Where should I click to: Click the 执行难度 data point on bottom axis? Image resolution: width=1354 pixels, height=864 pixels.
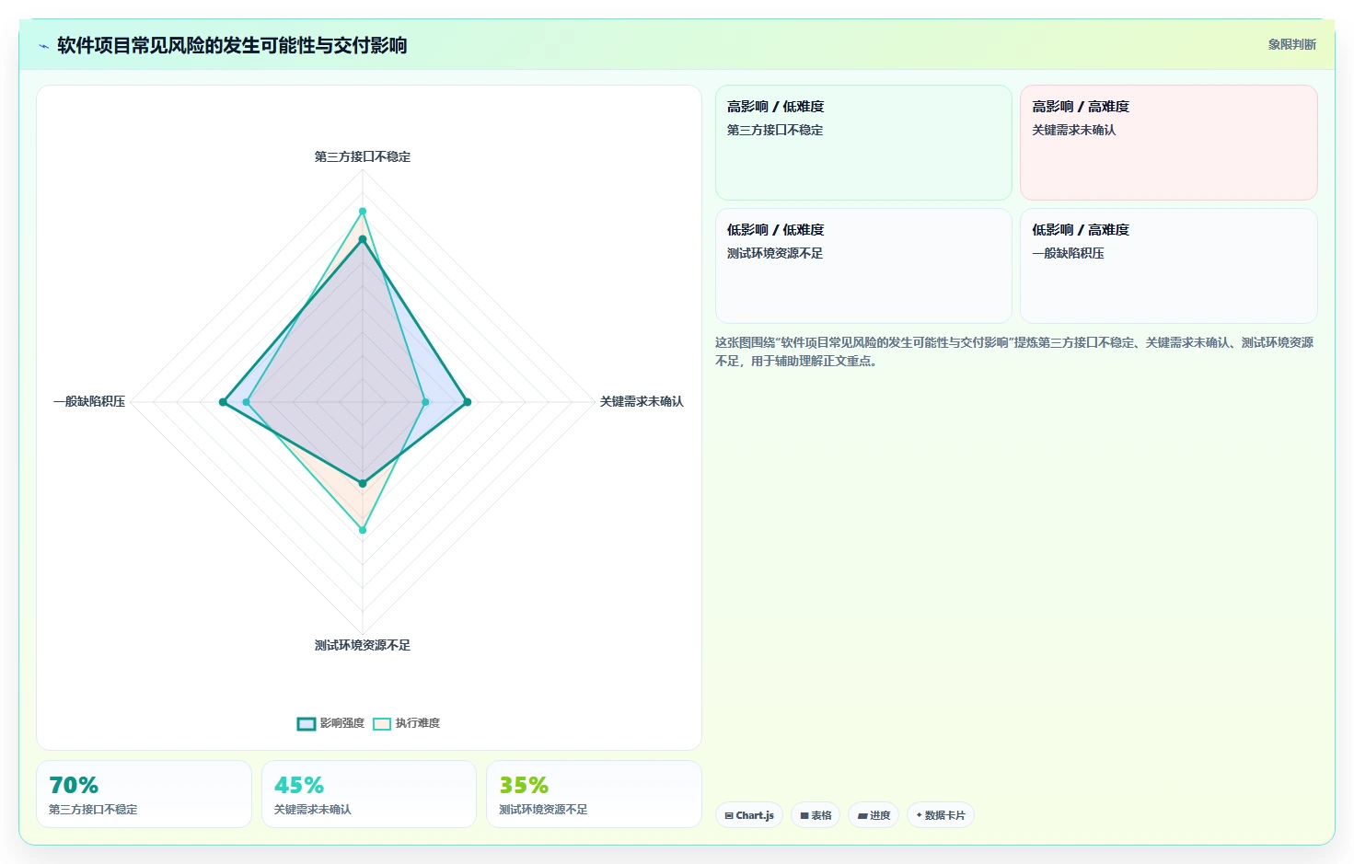[x=363, y=530]
